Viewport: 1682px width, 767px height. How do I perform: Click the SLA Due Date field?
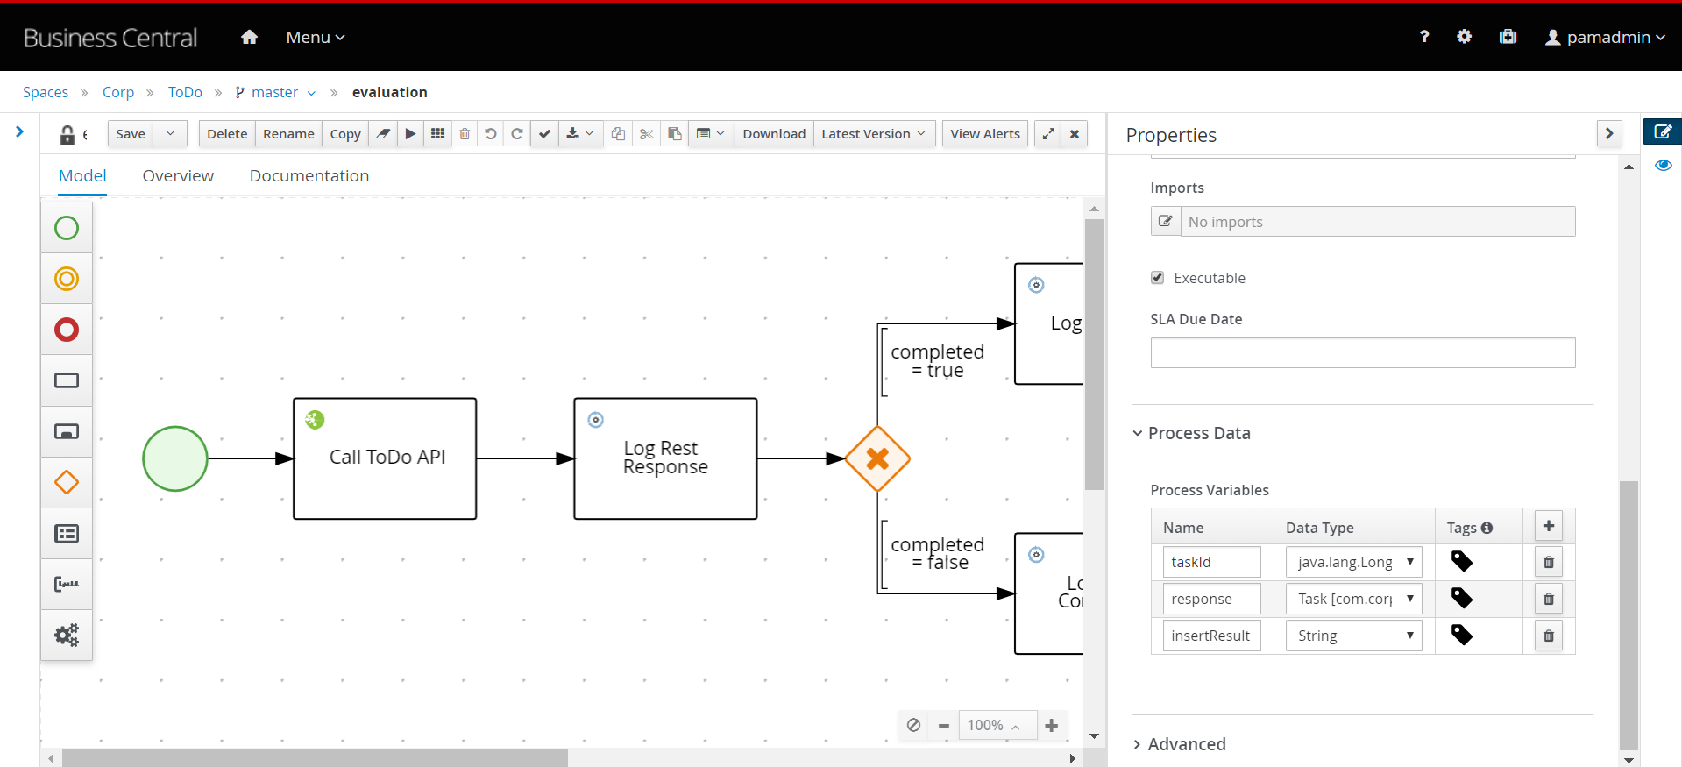1363,353
